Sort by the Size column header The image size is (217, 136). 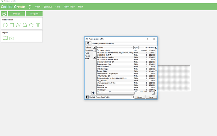(x=143, y=48)
